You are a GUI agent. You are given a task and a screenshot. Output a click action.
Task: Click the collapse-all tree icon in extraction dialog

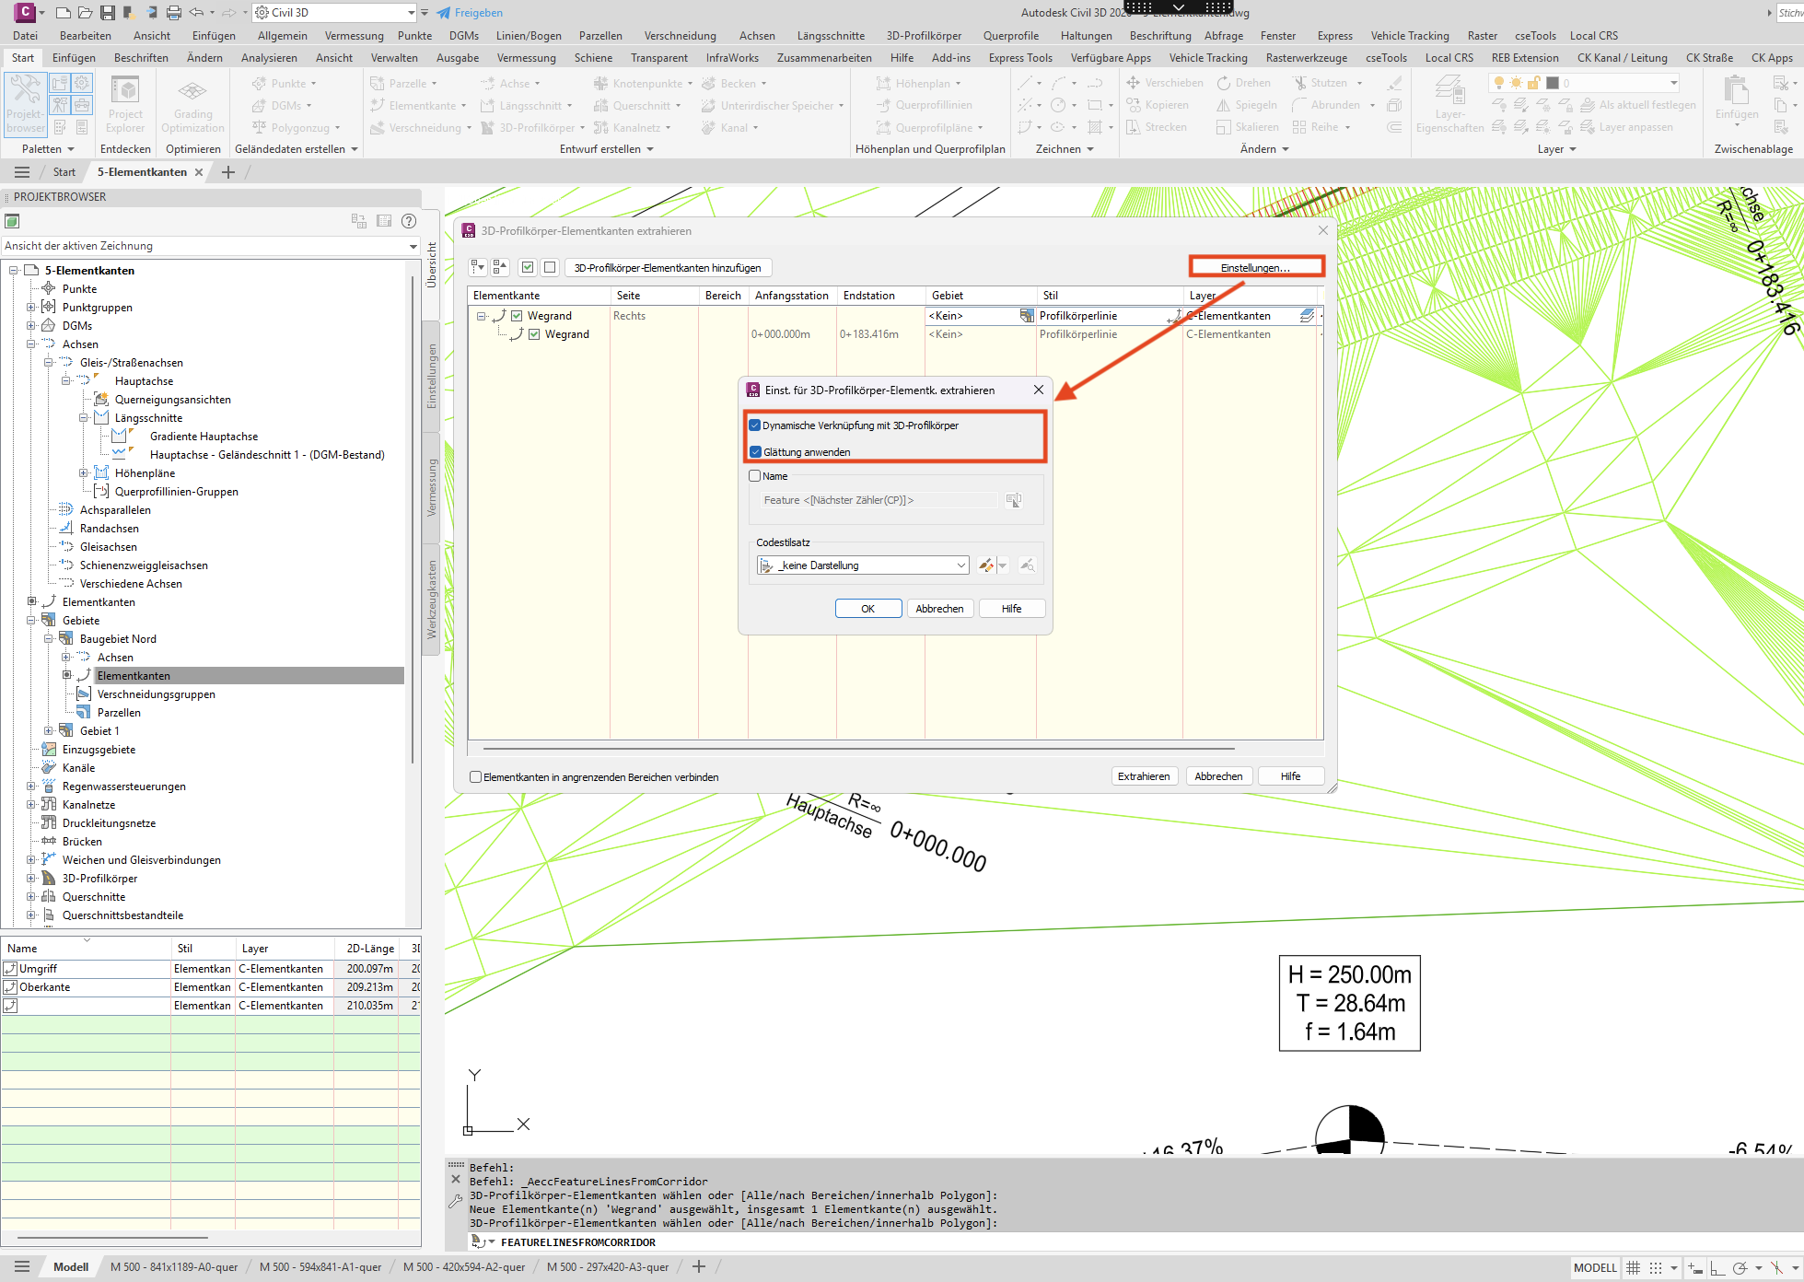click(x=500, y=267)
